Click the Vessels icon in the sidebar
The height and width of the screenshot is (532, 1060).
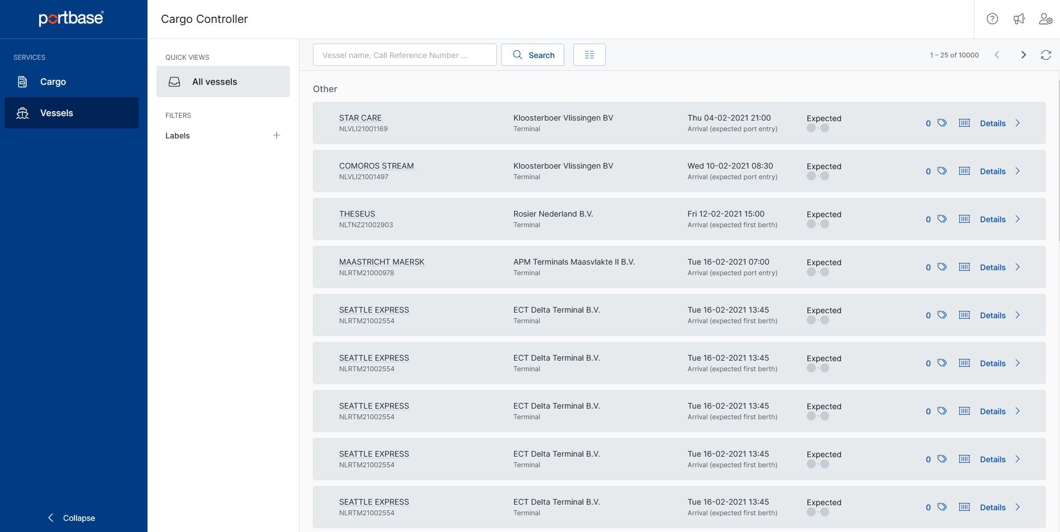(22, 113)
